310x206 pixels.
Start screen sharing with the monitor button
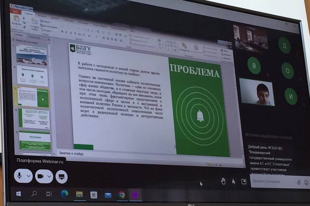[x=61, y=177]
